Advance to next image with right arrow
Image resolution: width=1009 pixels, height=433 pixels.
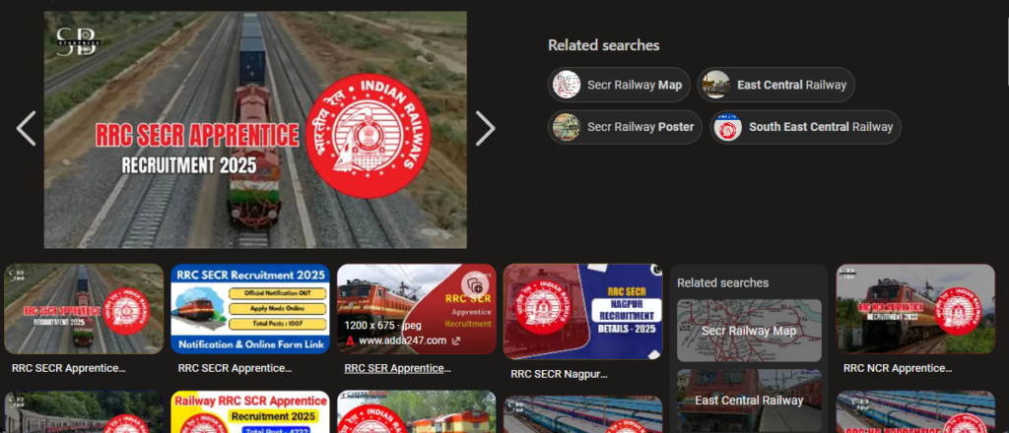[485, 129]
